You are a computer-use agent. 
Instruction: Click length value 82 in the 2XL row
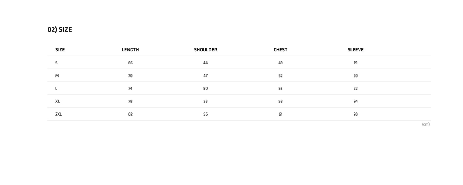[130, 114]
